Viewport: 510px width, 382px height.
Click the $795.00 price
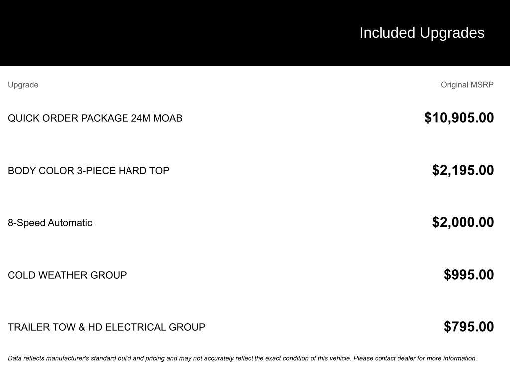469,327
